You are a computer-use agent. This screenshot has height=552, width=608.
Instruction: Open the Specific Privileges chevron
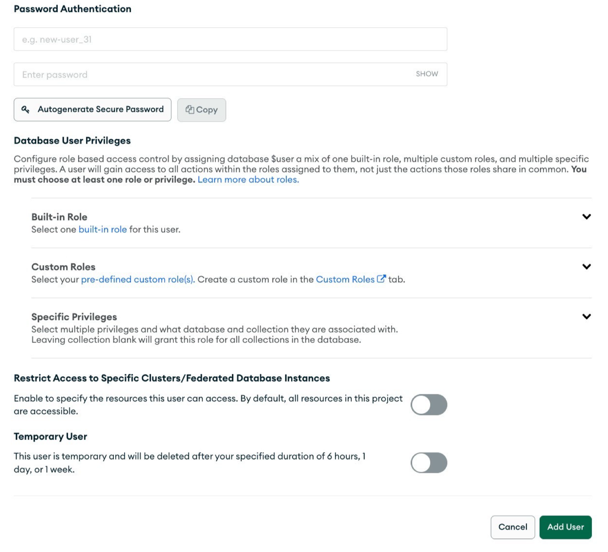click(586, 317)
